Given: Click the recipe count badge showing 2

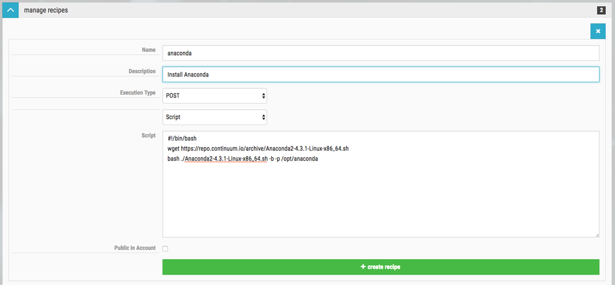Looking at the screenshot, I should 600,10.
